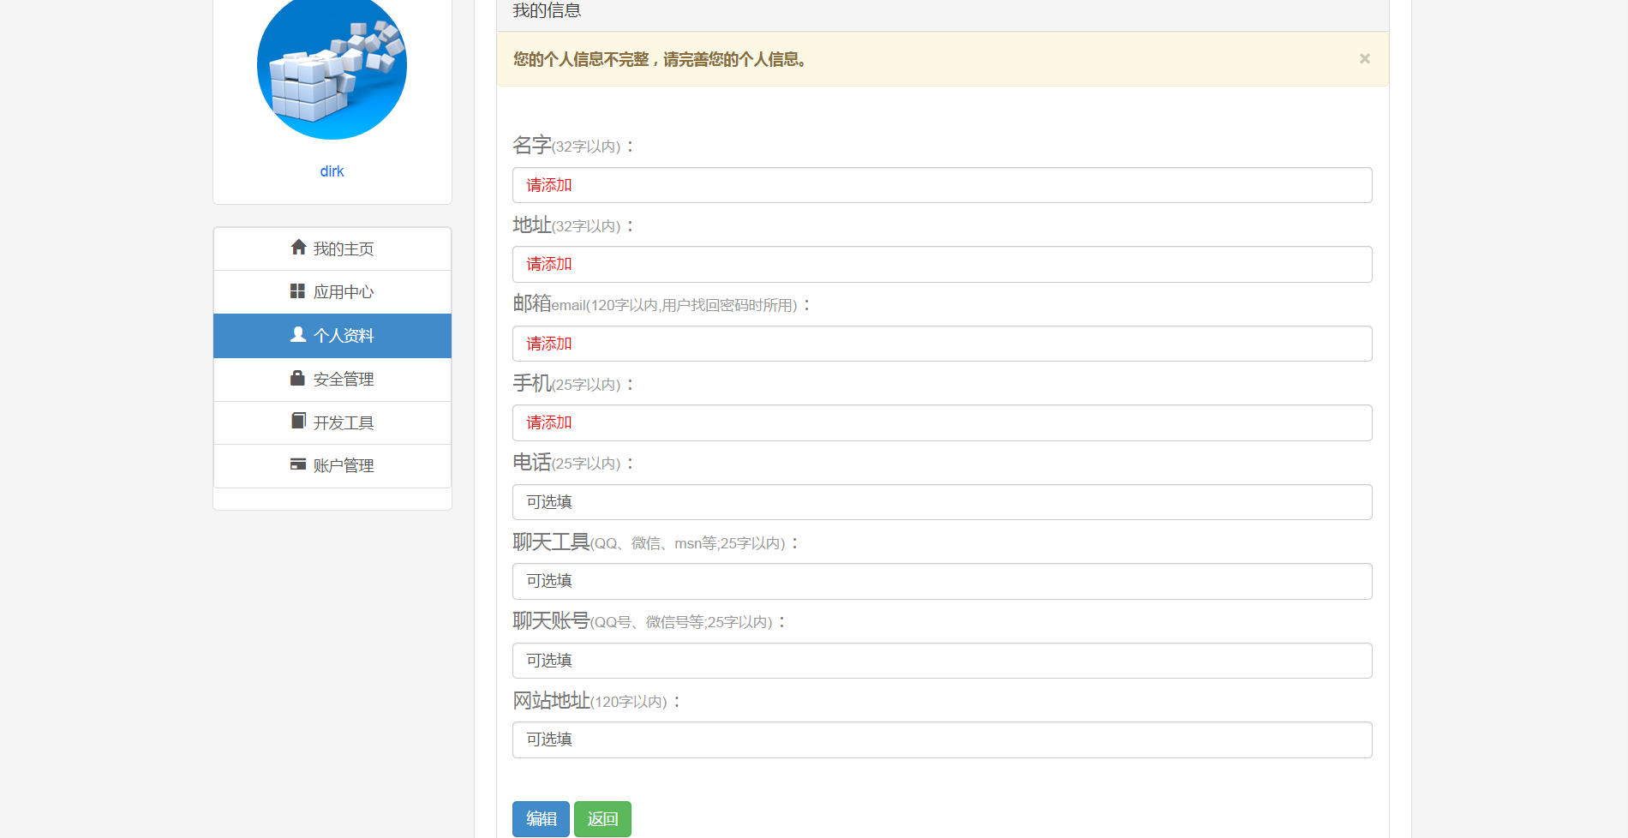Image resolution: width=1628 pixels, height=838 pixels.
Task: Click the lock icon beside 安全管理
Action: pyautogui.click(x=297, y=378)
